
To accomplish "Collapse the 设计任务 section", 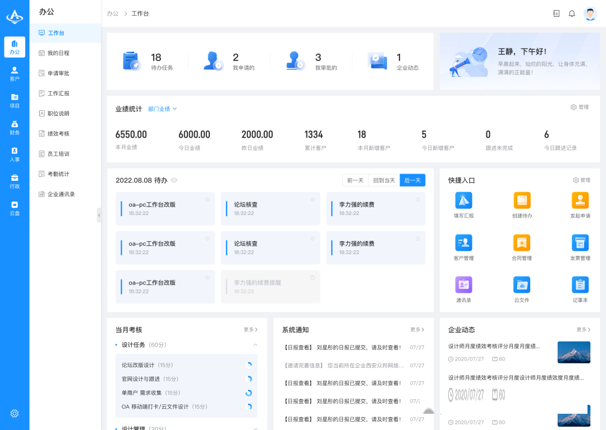I will (x=255, y=345).
